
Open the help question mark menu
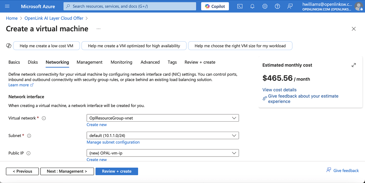(277, 6)
